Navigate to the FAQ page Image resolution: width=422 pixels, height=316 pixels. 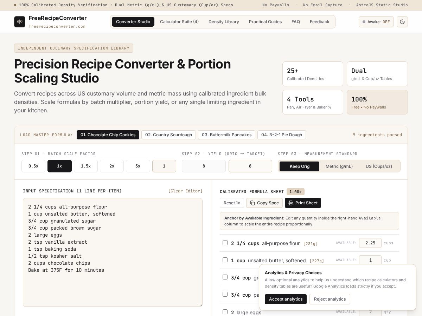pyautogui.click(x=296, y=22)
